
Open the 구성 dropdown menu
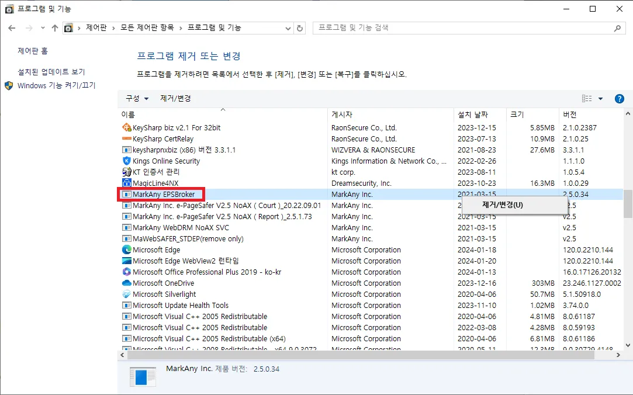tap(137, 98)
